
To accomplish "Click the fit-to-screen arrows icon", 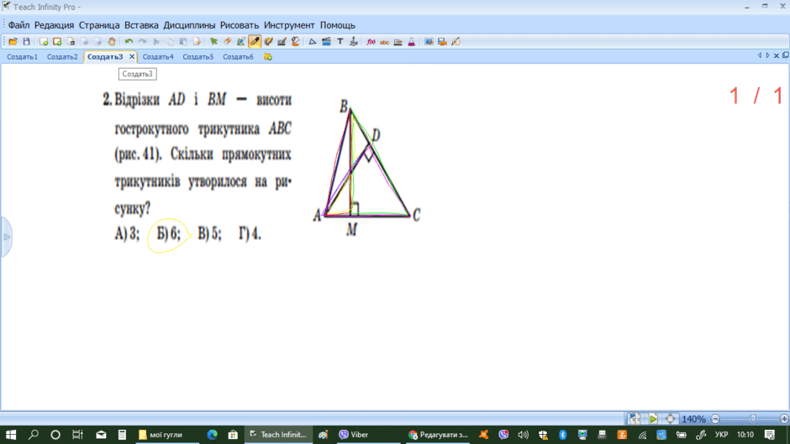I will [x=670, y=418].
